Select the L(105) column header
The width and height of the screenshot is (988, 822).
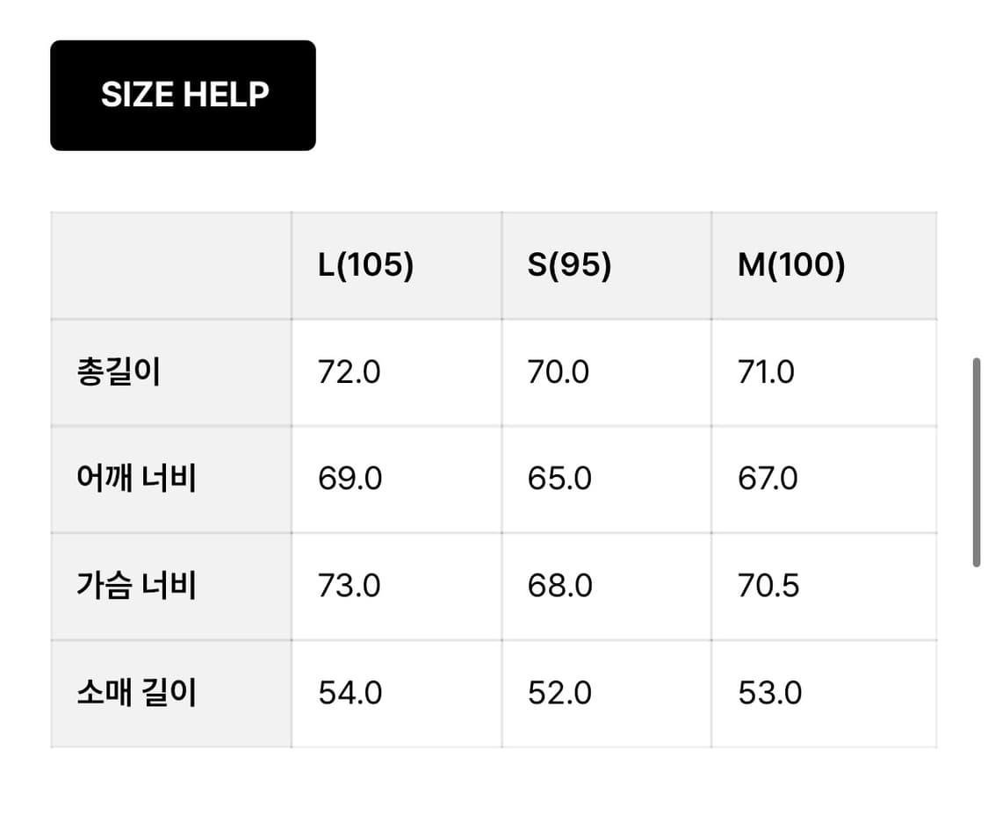click(364, 263)
